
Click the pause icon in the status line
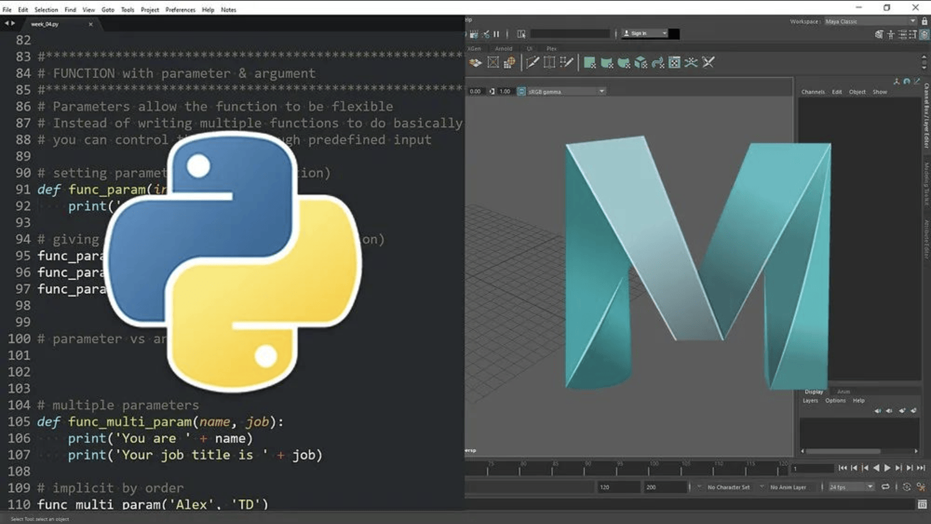(x=496, y=34)
